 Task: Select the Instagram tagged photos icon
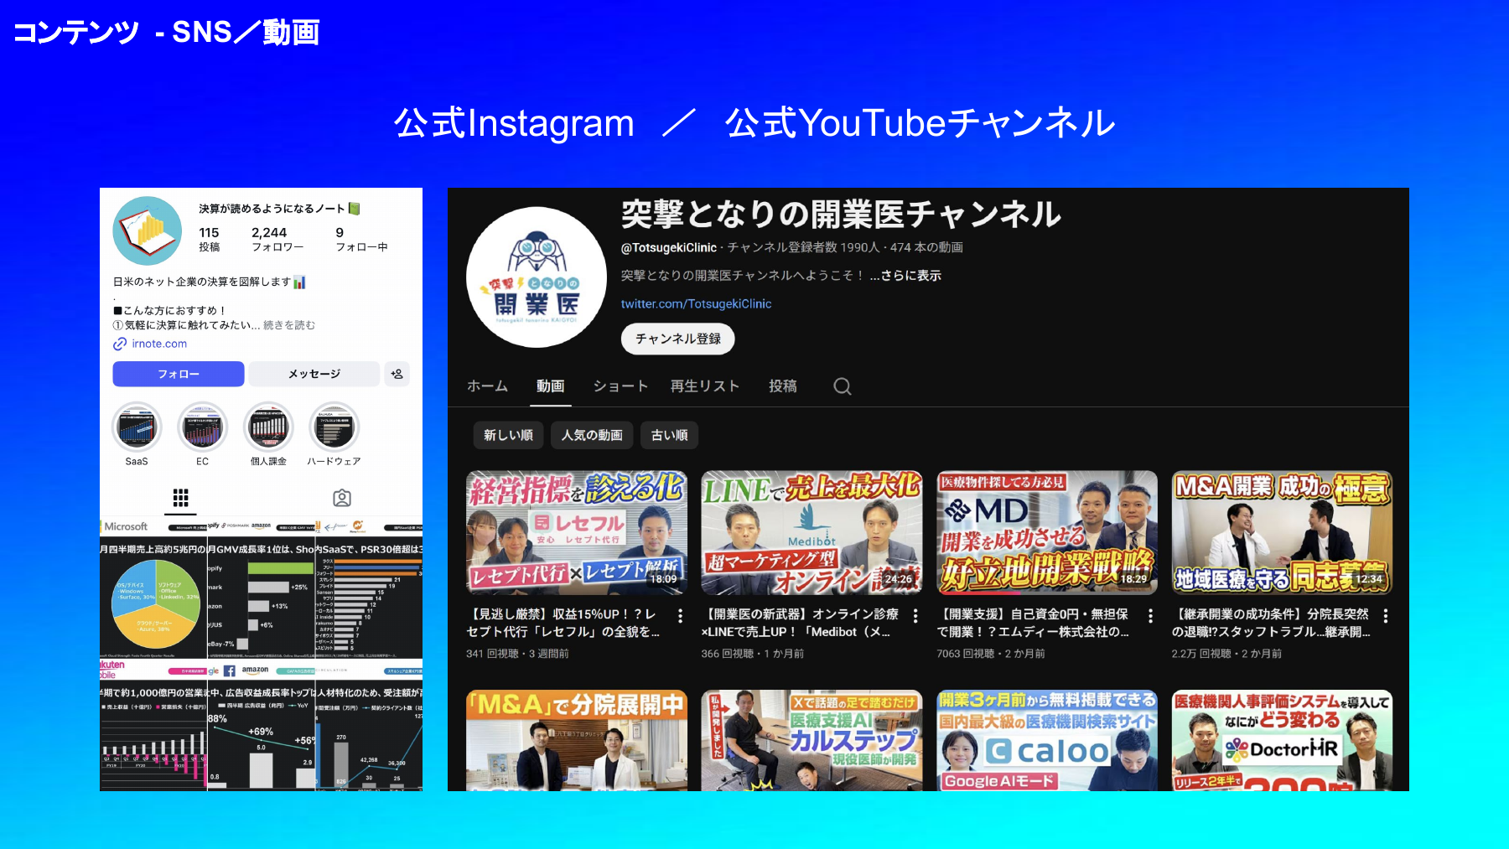tap(342, 498)
